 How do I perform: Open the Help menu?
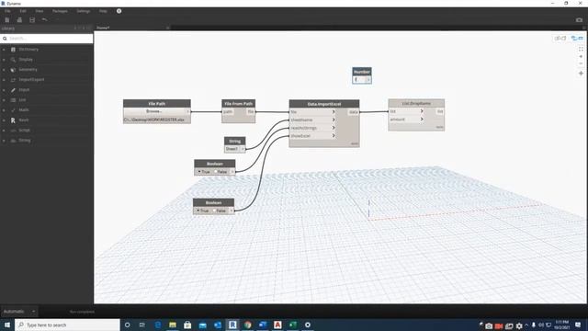pos(103,11)
